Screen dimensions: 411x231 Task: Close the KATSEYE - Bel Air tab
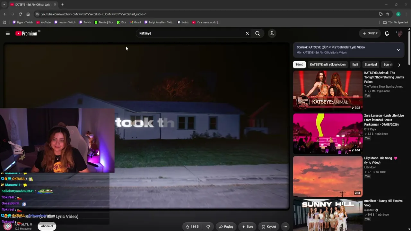[55, 4]
